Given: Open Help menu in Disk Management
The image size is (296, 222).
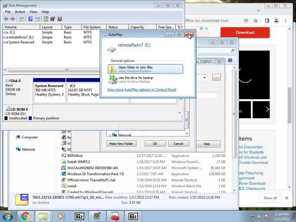Looking at the screenshot, I should coord(45,12).
